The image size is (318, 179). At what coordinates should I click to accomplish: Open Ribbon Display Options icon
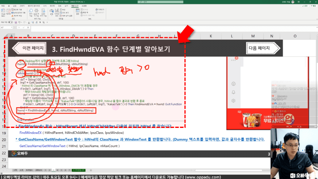click(299, 2)
